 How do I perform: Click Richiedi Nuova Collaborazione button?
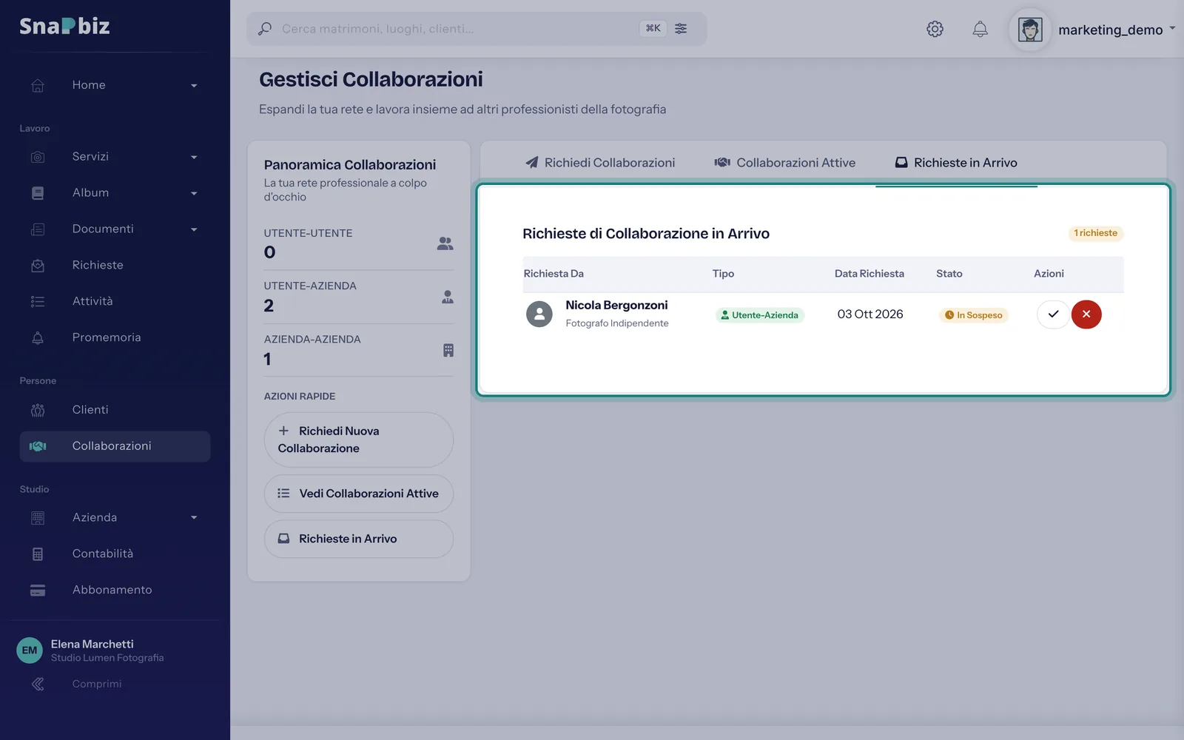pyautogui.click(x=358, y=440)
